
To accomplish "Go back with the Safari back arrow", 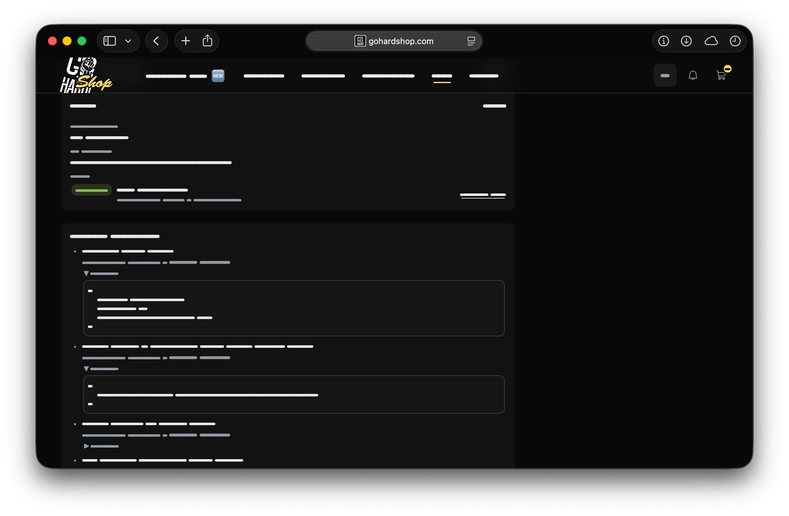I will coord(156,41).
